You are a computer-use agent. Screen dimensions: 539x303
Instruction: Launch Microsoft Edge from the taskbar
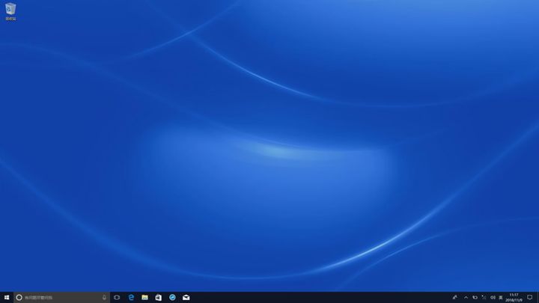131,298
